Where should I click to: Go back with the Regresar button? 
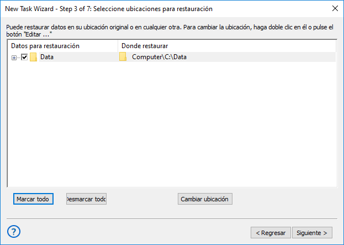[x=270, y=232]
